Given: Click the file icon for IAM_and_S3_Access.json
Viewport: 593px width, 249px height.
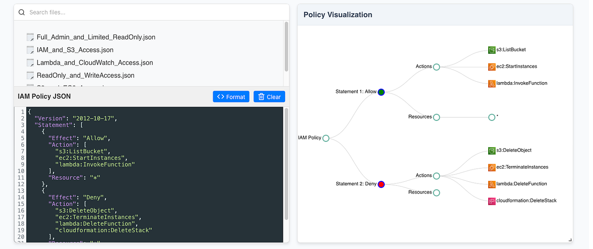Looking at the screenshot, I should point(30,50).
